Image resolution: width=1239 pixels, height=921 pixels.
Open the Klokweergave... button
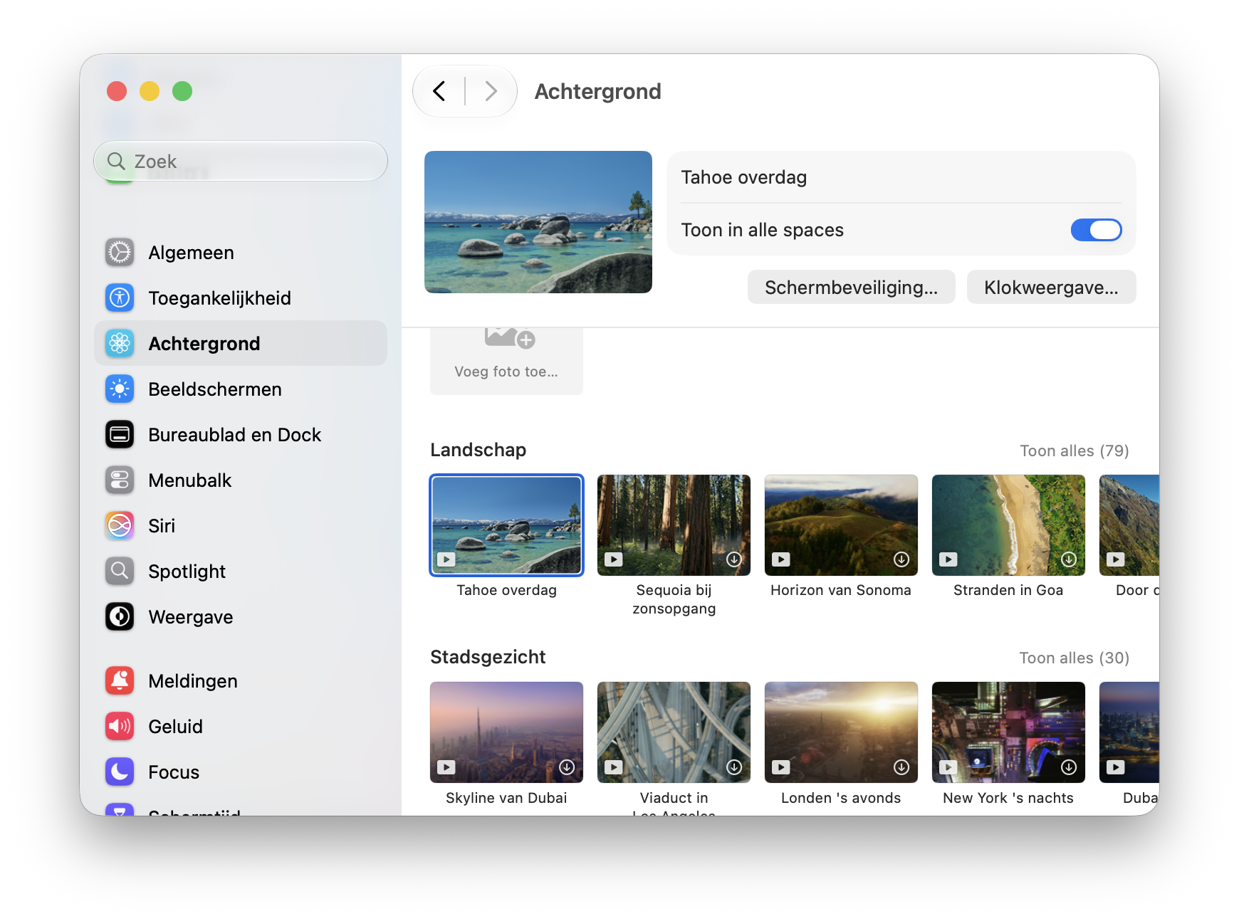tap(1052, 287)
